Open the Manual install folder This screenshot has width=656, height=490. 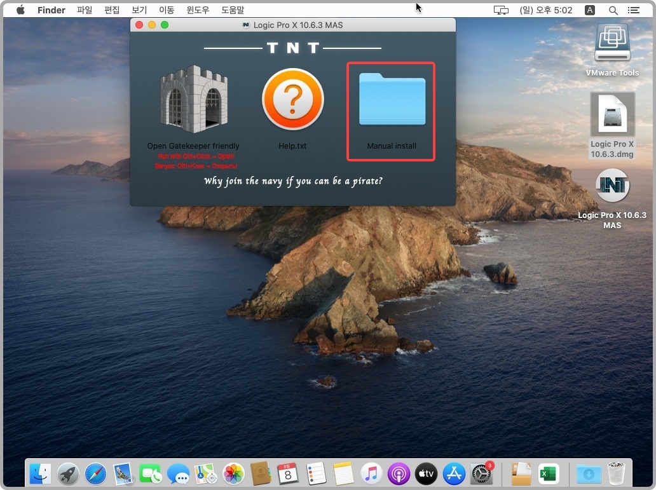click(392, 99)
